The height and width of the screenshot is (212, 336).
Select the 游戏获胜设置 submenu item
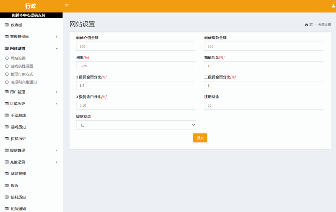point(22,66)
